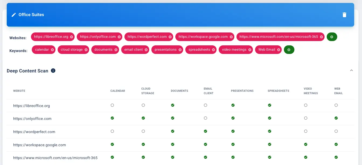Image resolution: width=362 pixels, height=165 pixels.
Task: Enable Calendar scan for libreoffice.org
Action: point(112,105)
